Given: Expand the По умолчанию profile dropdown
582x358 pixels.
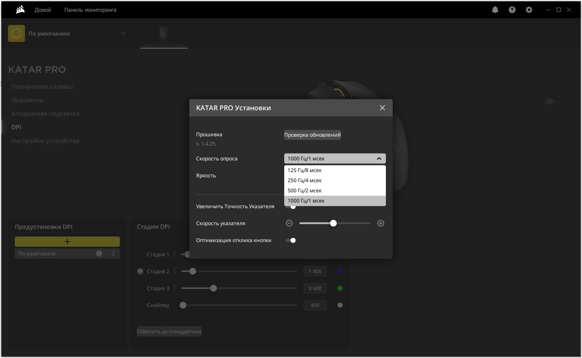Looking at the screenshot, I should (123, 33).
